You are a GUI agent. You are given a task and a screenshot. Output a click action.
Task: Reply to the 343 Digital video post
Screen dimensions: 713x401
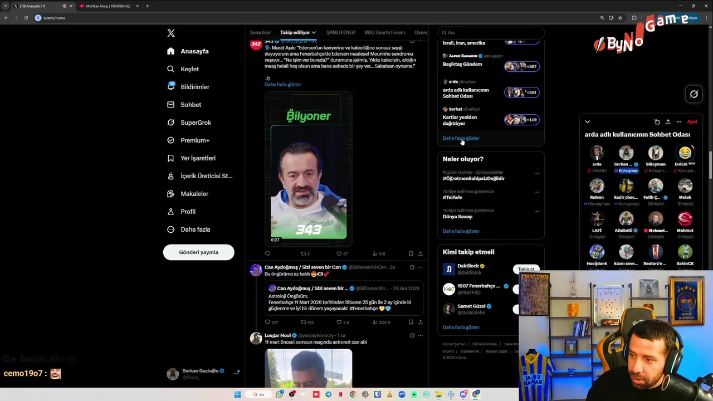coord(267,253)
